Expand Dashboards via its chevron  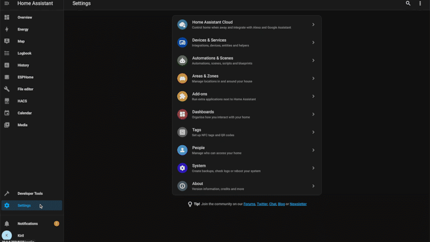coord(313,114)
